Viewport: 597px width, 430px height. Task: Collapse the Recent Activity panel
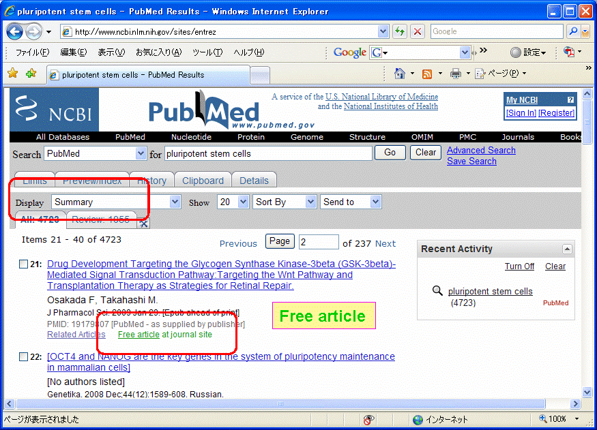click(567, 249)
